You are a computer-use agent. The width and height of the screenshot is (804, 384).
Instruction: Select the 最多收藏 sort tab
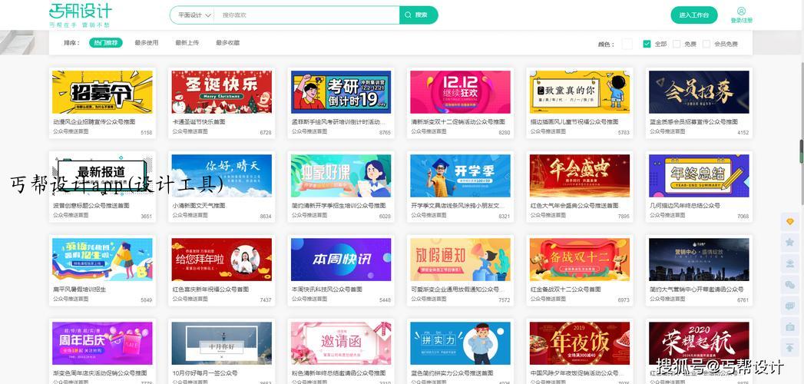(x=227, y=42)
